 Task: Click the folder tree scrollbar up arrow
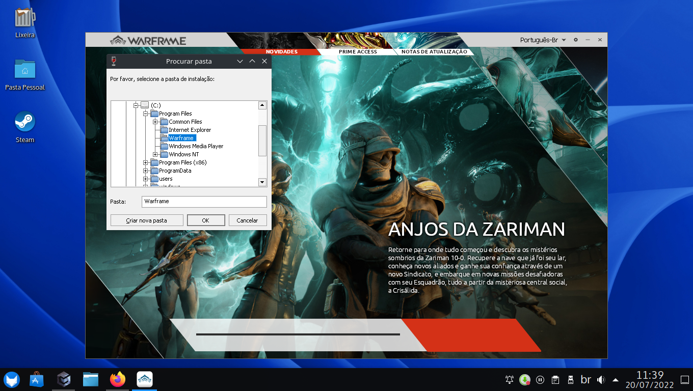262,105
